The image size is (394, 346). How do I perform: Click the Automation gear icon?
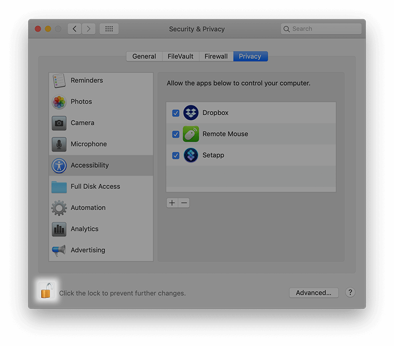pos(59,208)
